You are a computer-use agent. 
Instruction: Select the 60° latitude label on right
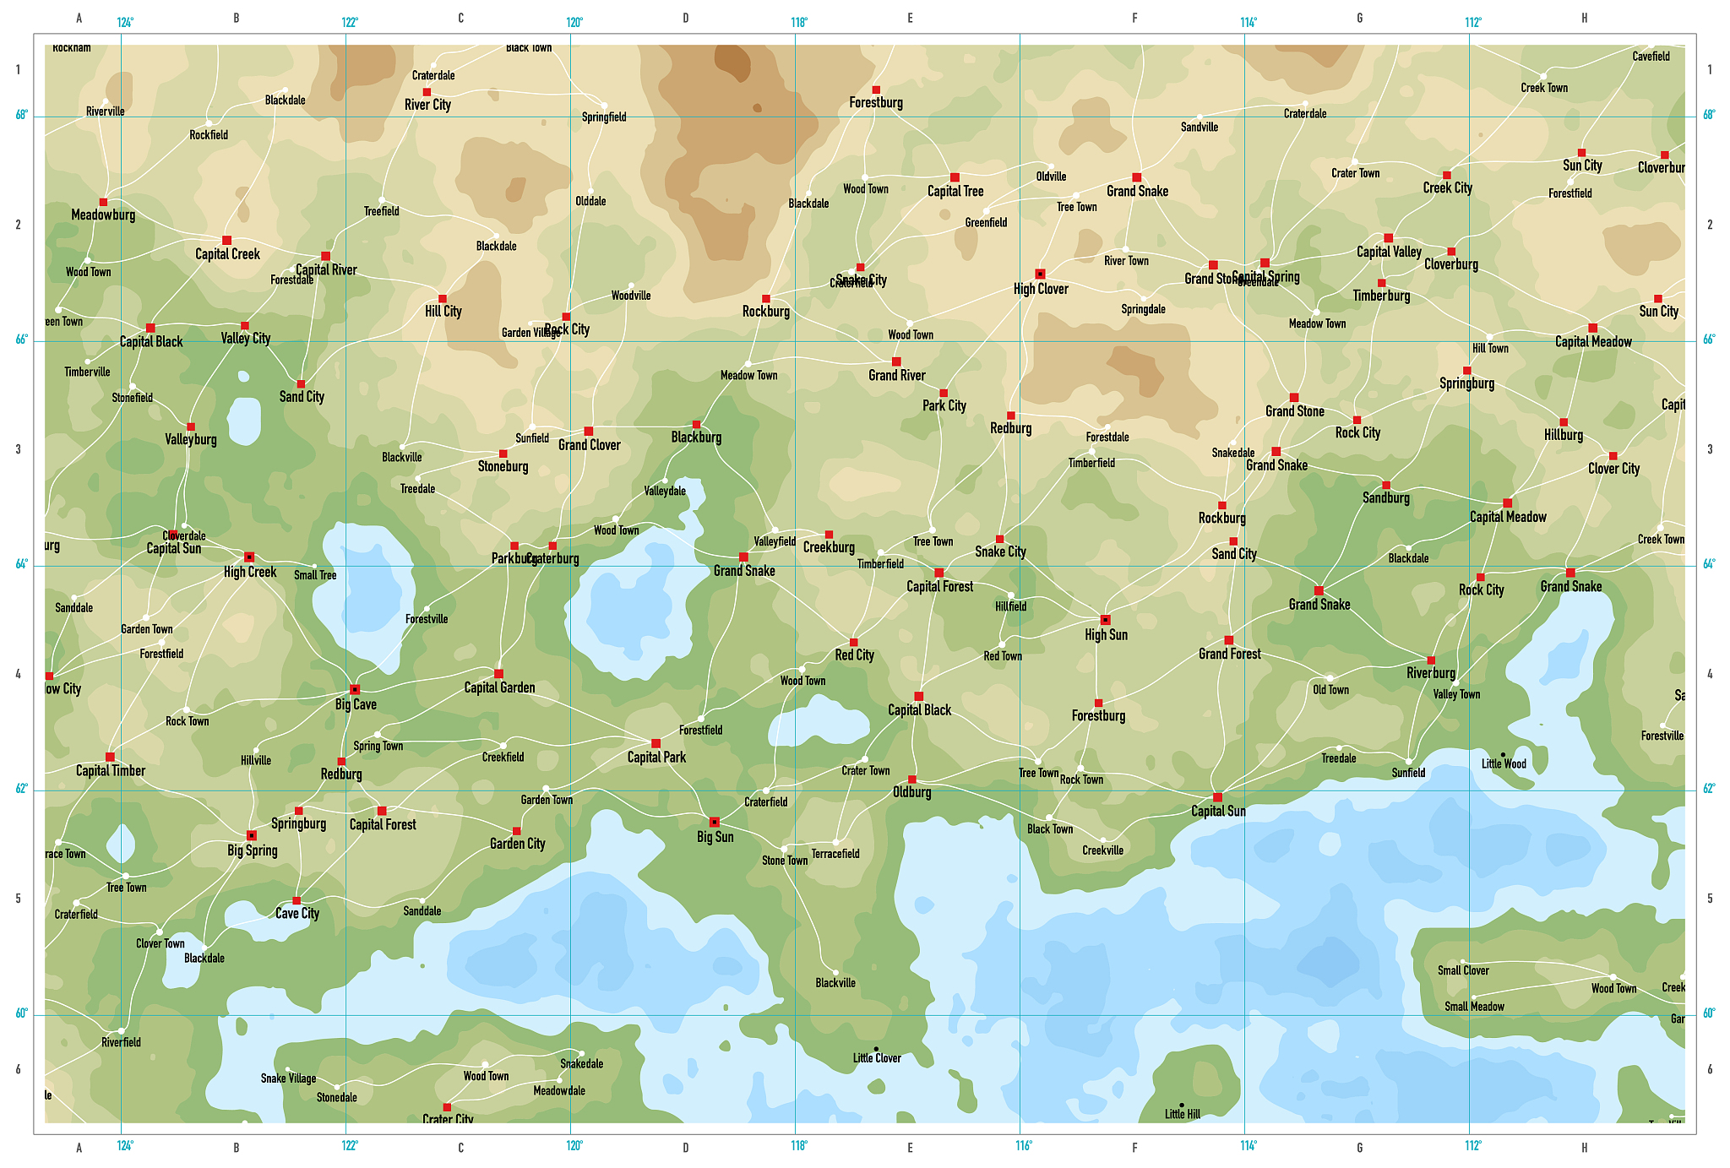point(1709,1013)
